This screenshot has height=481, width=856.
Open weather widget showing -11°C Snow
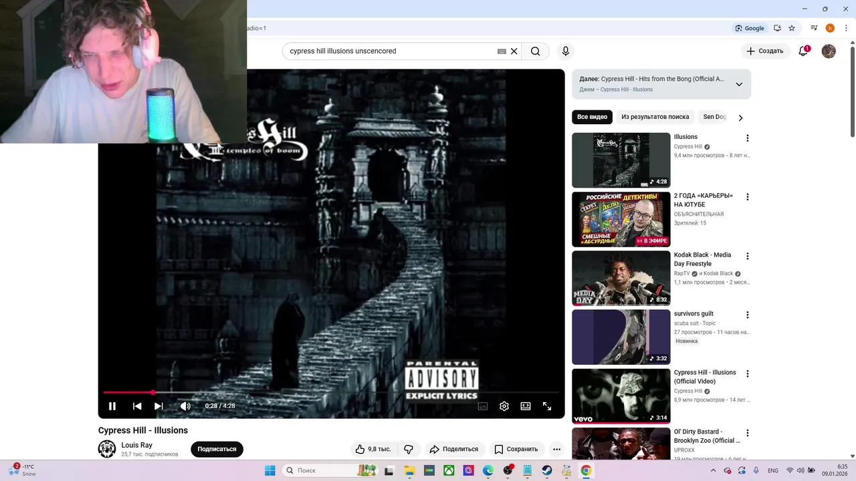pyautogui.click(x=22, y=470)
